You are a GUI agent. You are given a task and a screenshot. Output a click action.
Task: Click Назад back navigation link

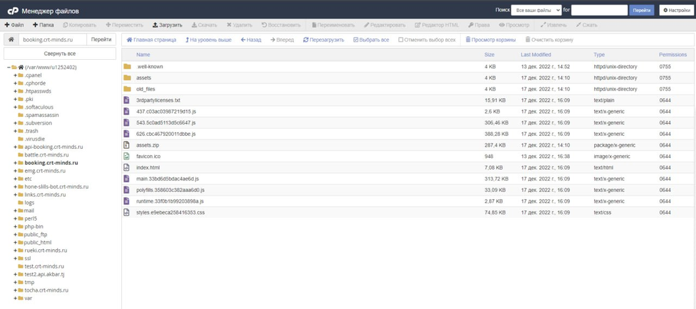click(252, 40)
